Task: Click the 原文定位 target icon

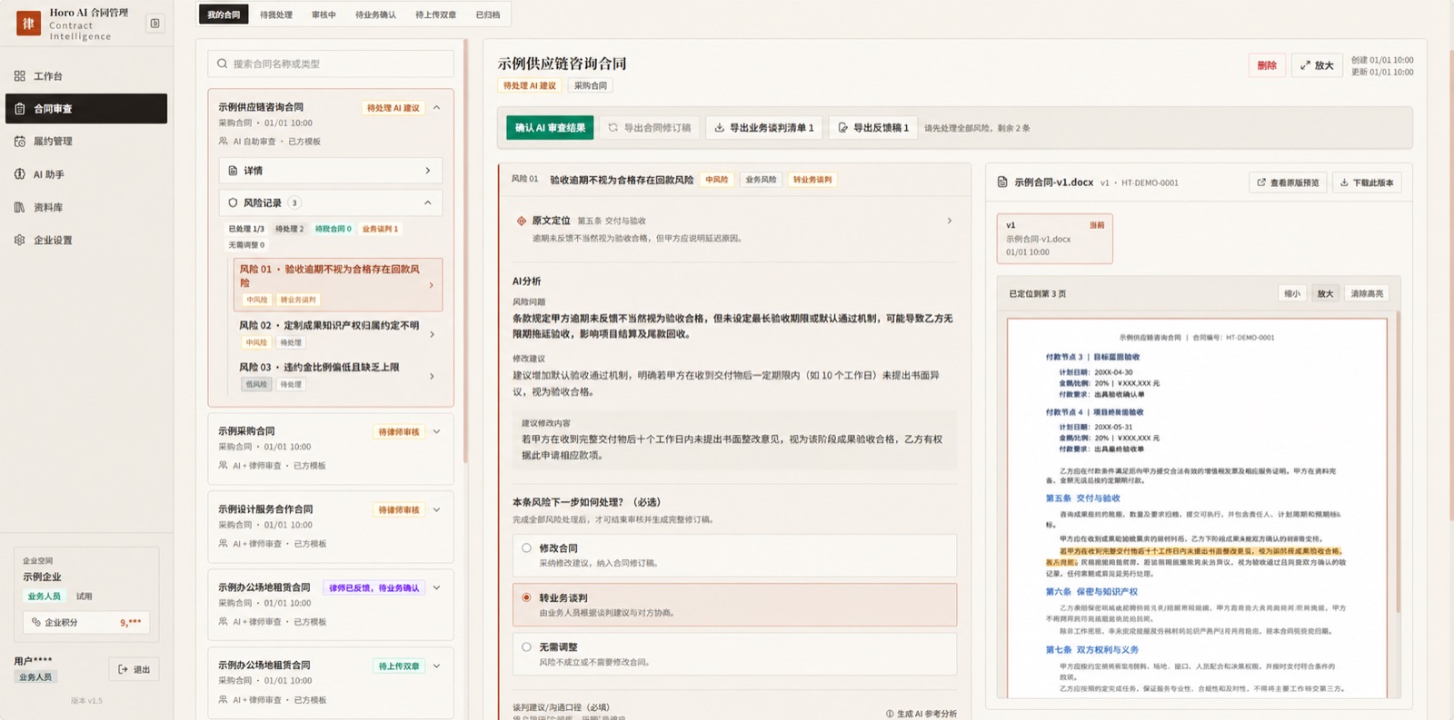Action: 522,221
